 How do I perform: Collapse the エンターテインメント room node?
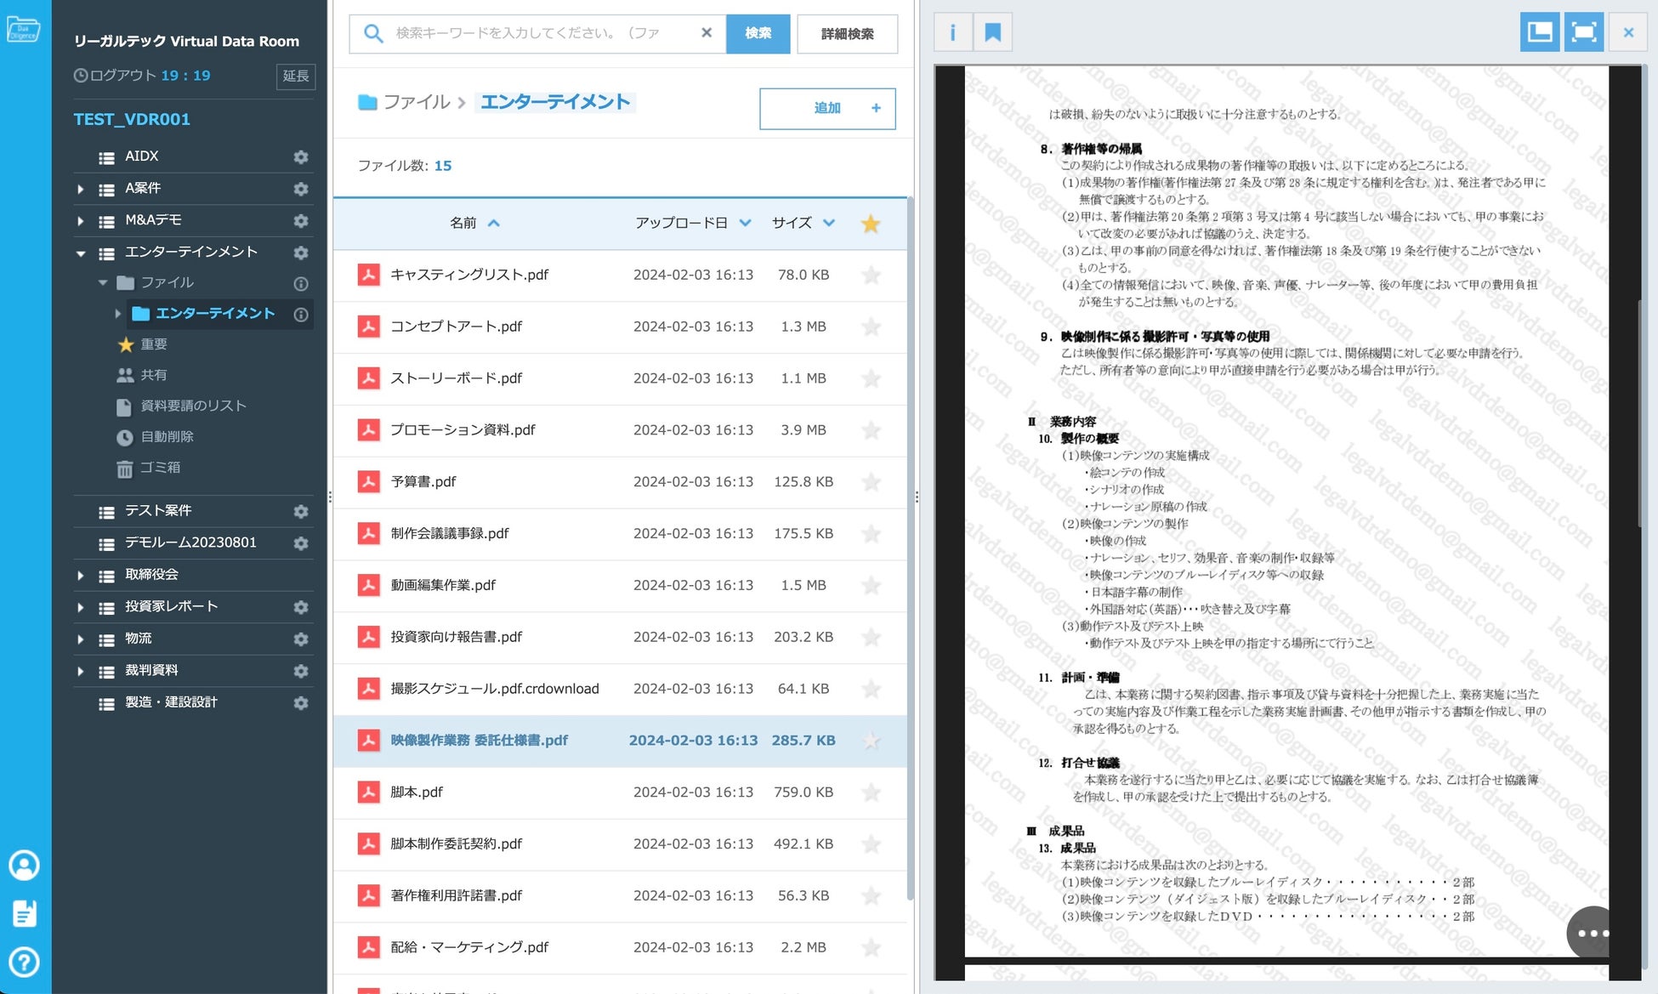point(80,253)
